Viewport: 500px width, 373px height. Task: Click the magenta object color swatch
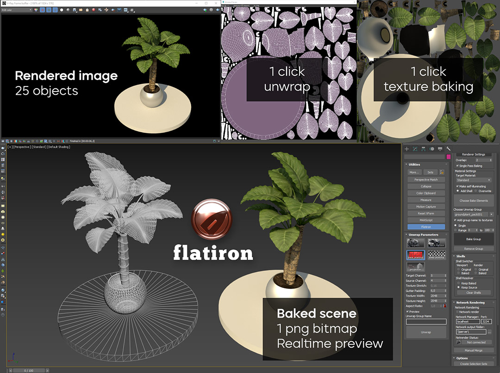pos(448,157)
